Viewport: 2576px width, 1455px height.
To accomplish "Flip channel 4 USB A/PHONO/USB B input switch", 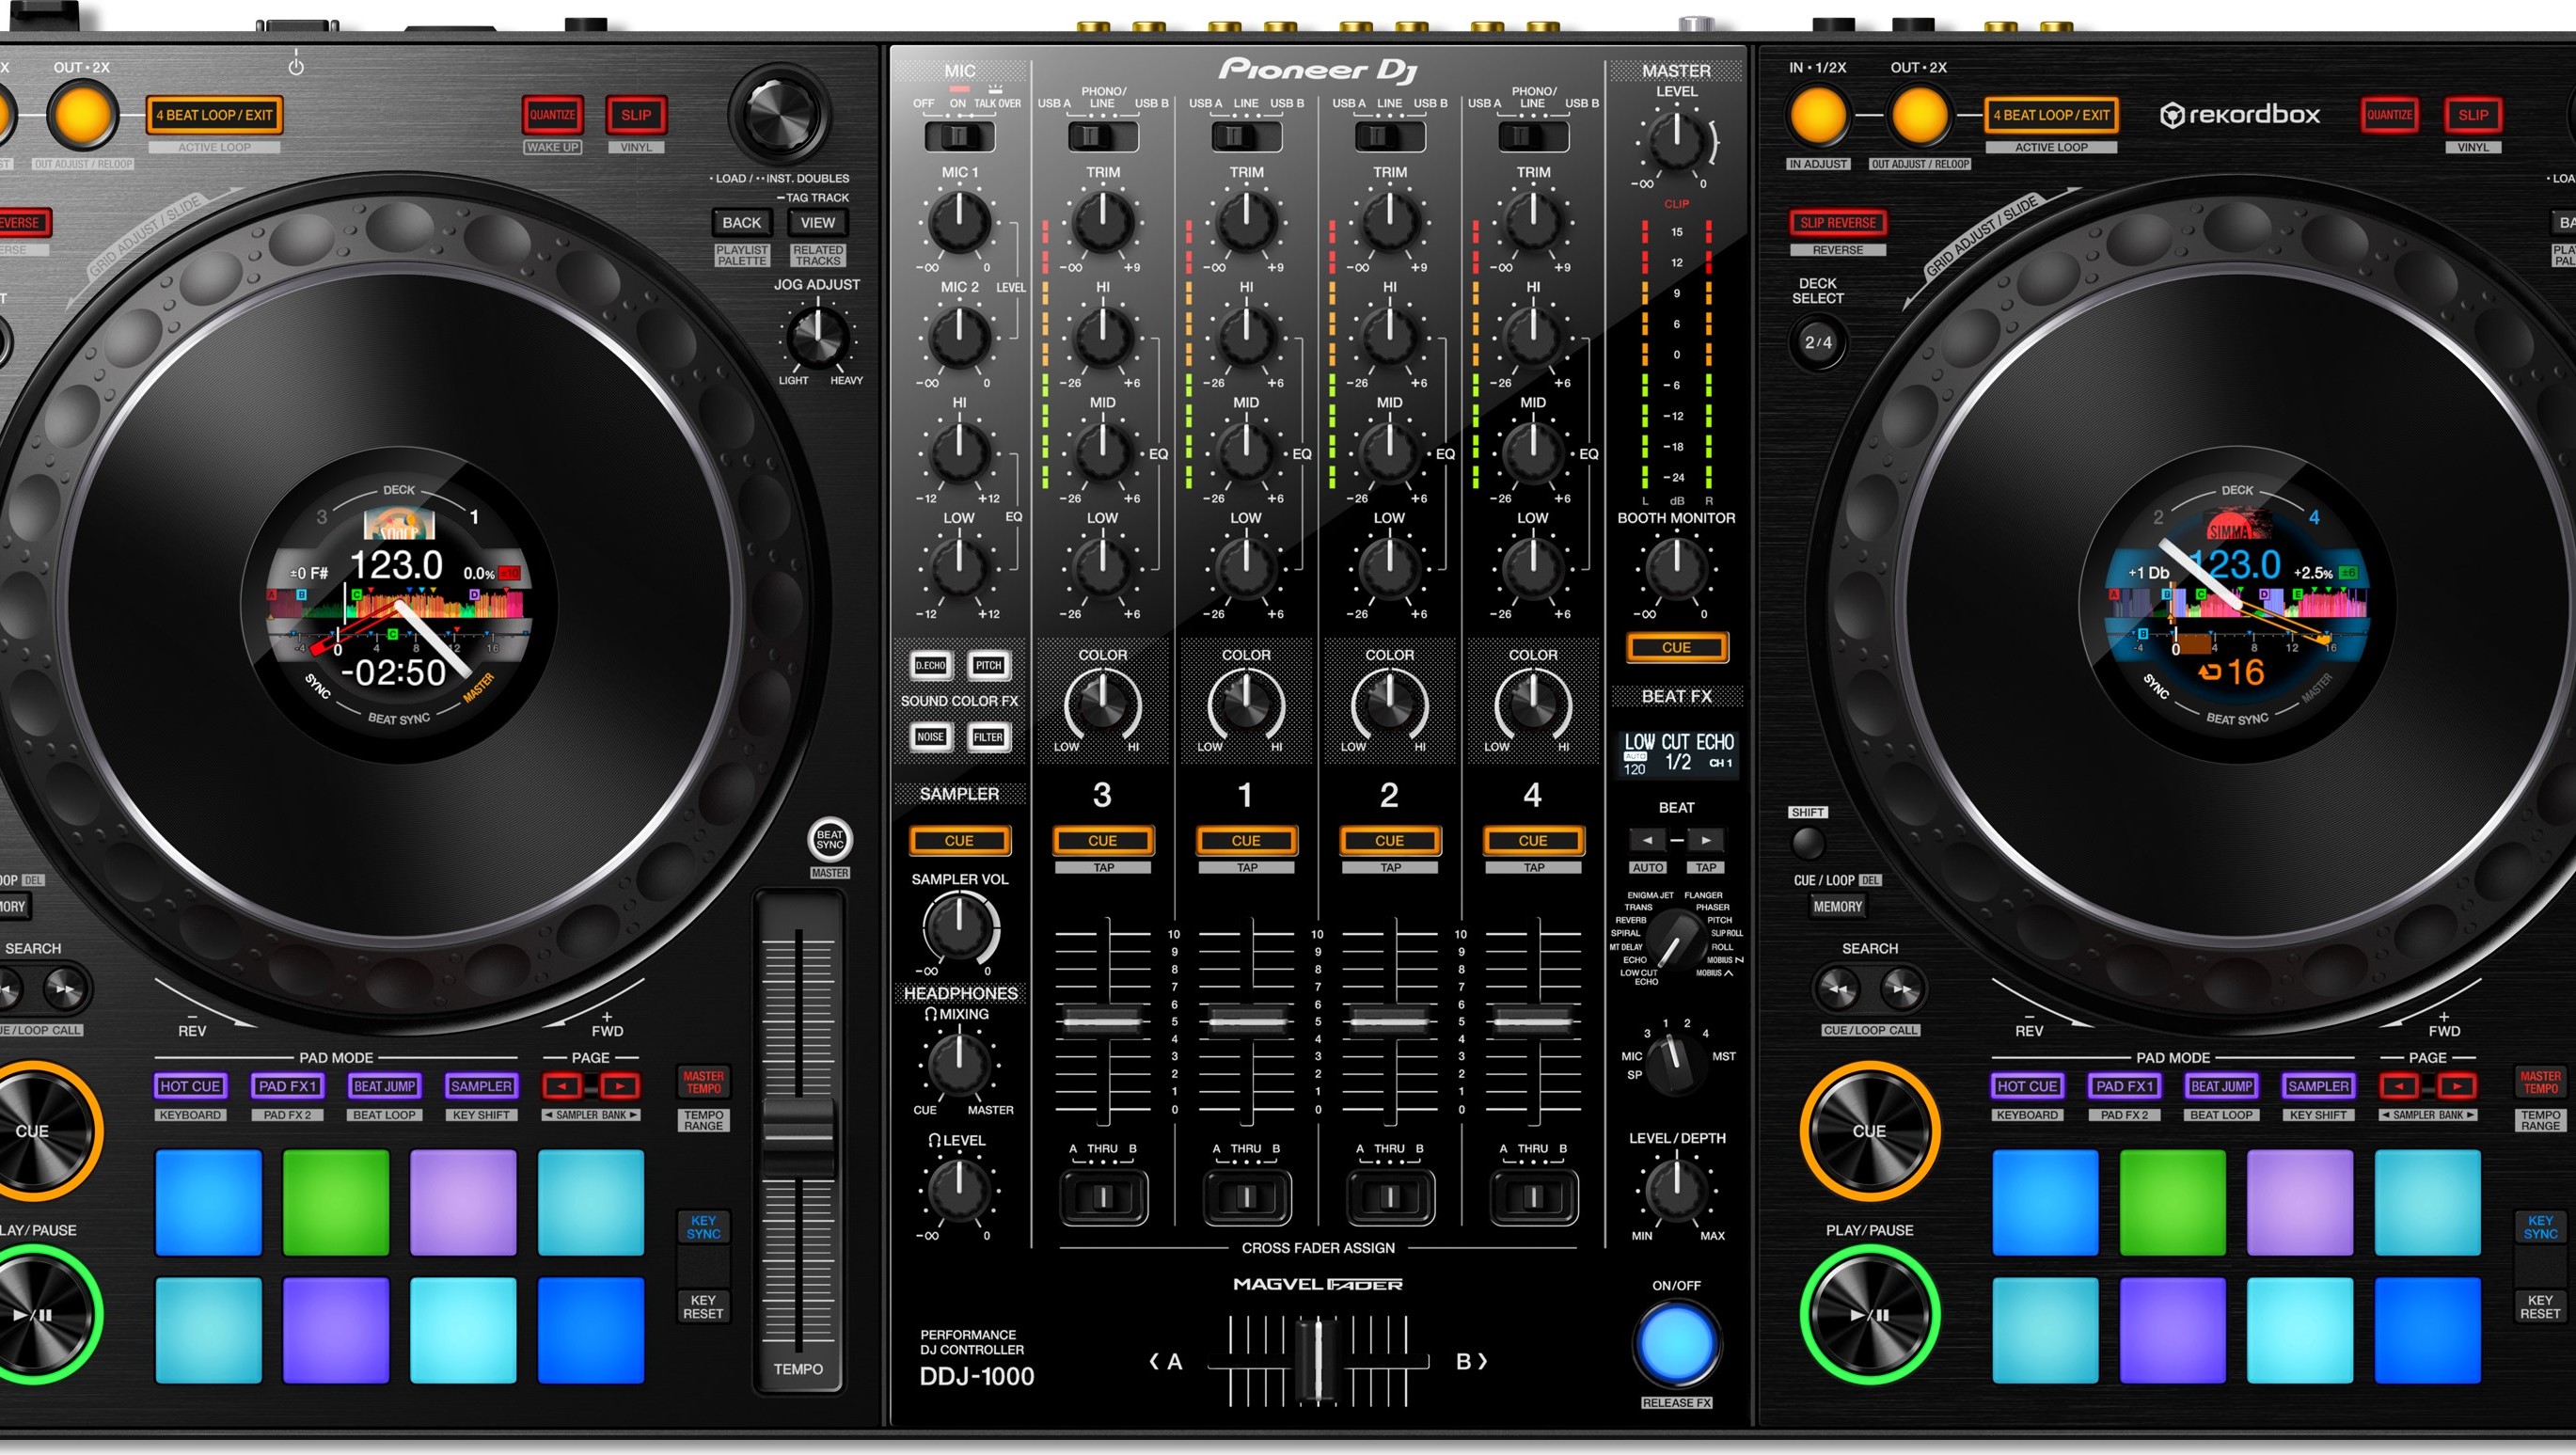I will [x=1533, y=135].
